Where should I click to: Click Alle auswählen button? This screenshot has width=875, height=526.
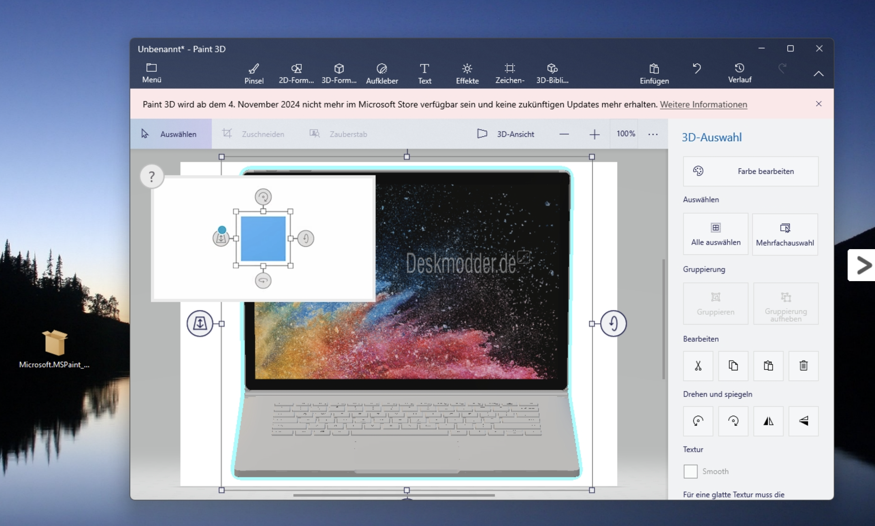coord(714,233)
